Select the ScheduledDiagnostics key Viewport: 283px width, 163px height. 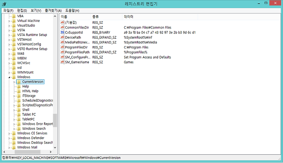click(37, 100)
